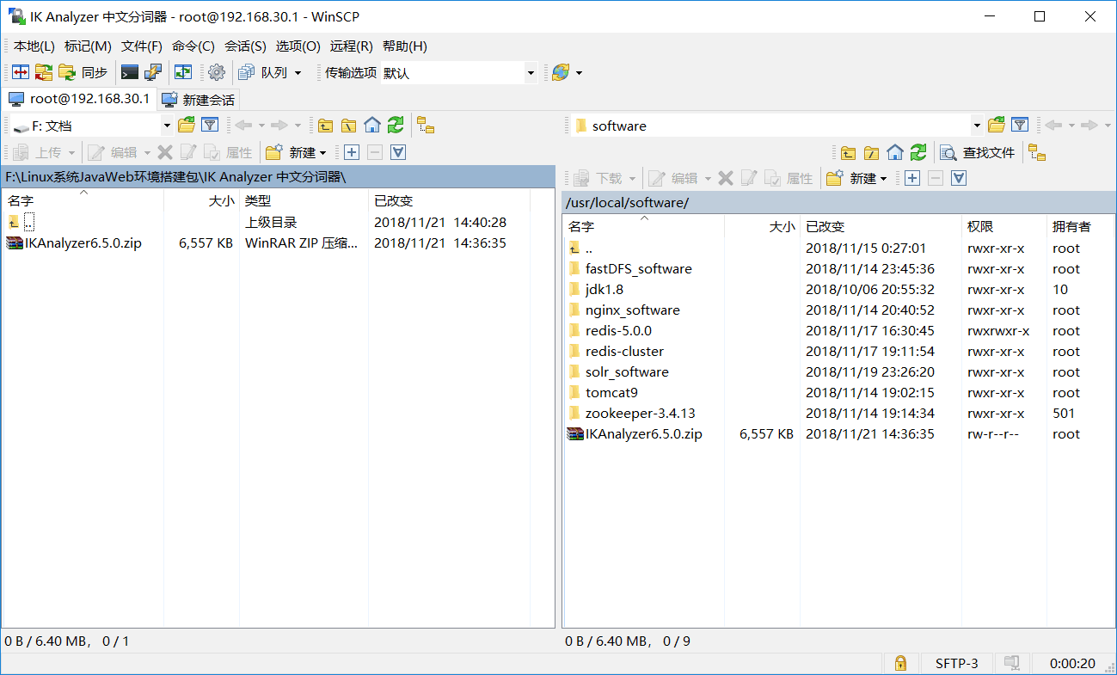Click the 查找文件 find files button

[x=978, y=152]
